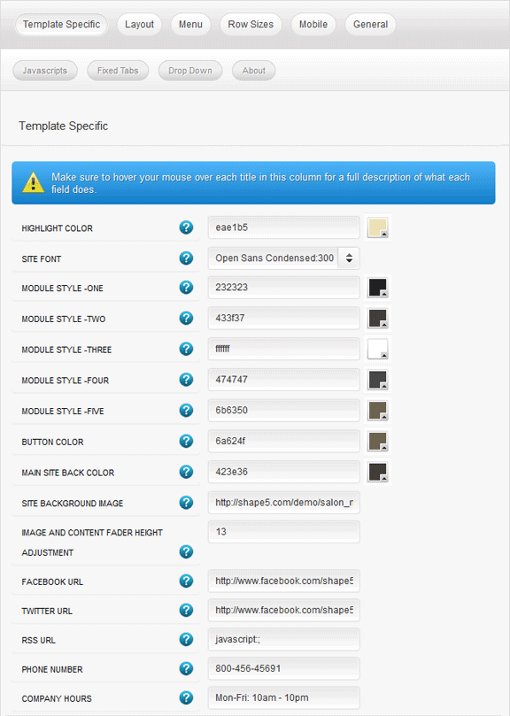
Task: Click the help icon beside Phone Number
Action: (x=186, y=668)
